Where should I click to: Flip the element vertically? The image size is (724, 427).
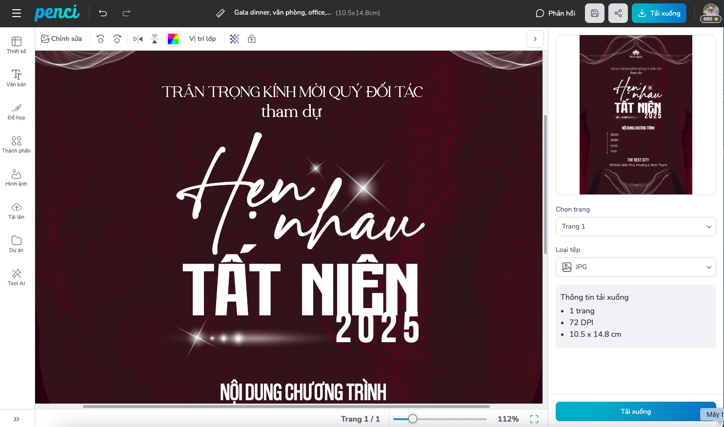click(x=155, y=39)
